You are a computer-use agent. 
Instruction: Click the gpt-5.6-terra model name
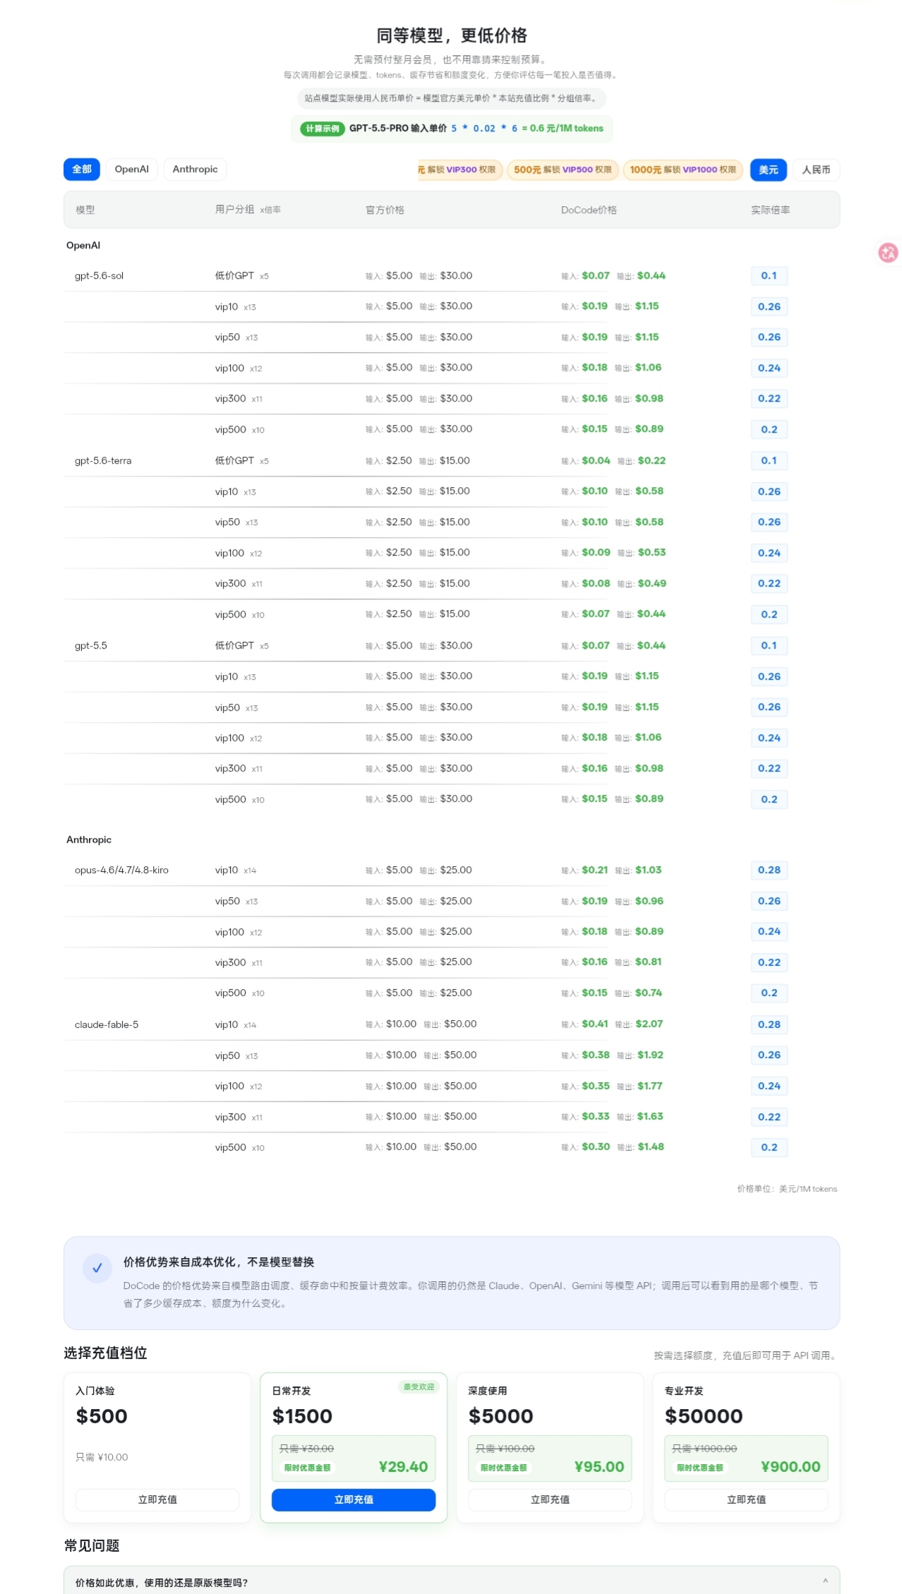tap(103, 461)
